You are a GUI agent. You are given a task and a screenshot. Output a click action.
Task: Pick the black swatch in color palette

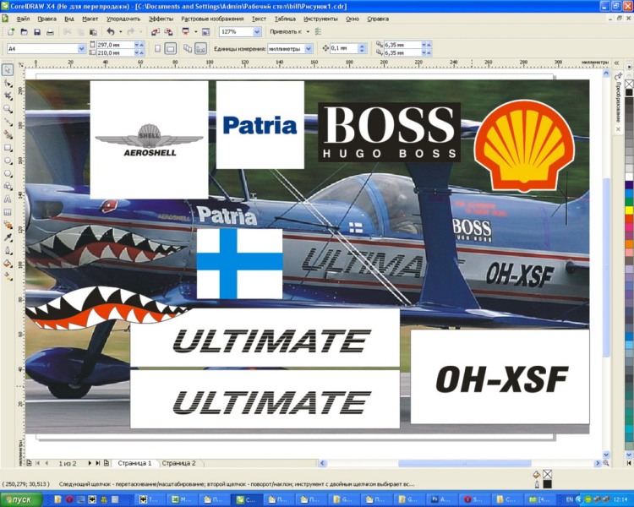point(629,93)
